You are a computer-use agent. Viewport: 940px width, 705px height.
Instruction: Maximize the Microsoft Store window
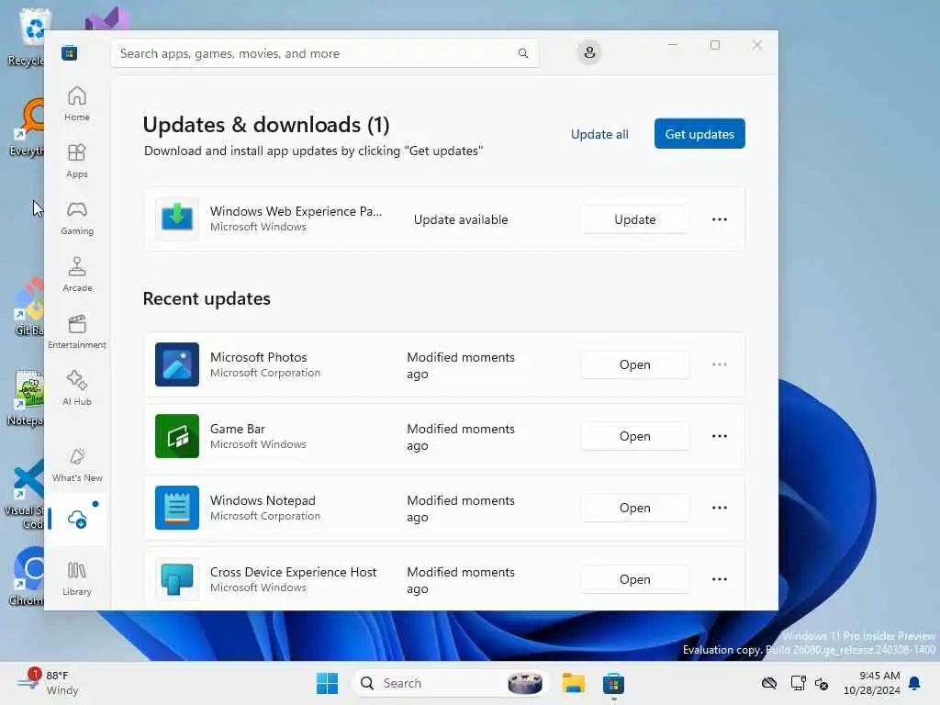tap(714, 45)
